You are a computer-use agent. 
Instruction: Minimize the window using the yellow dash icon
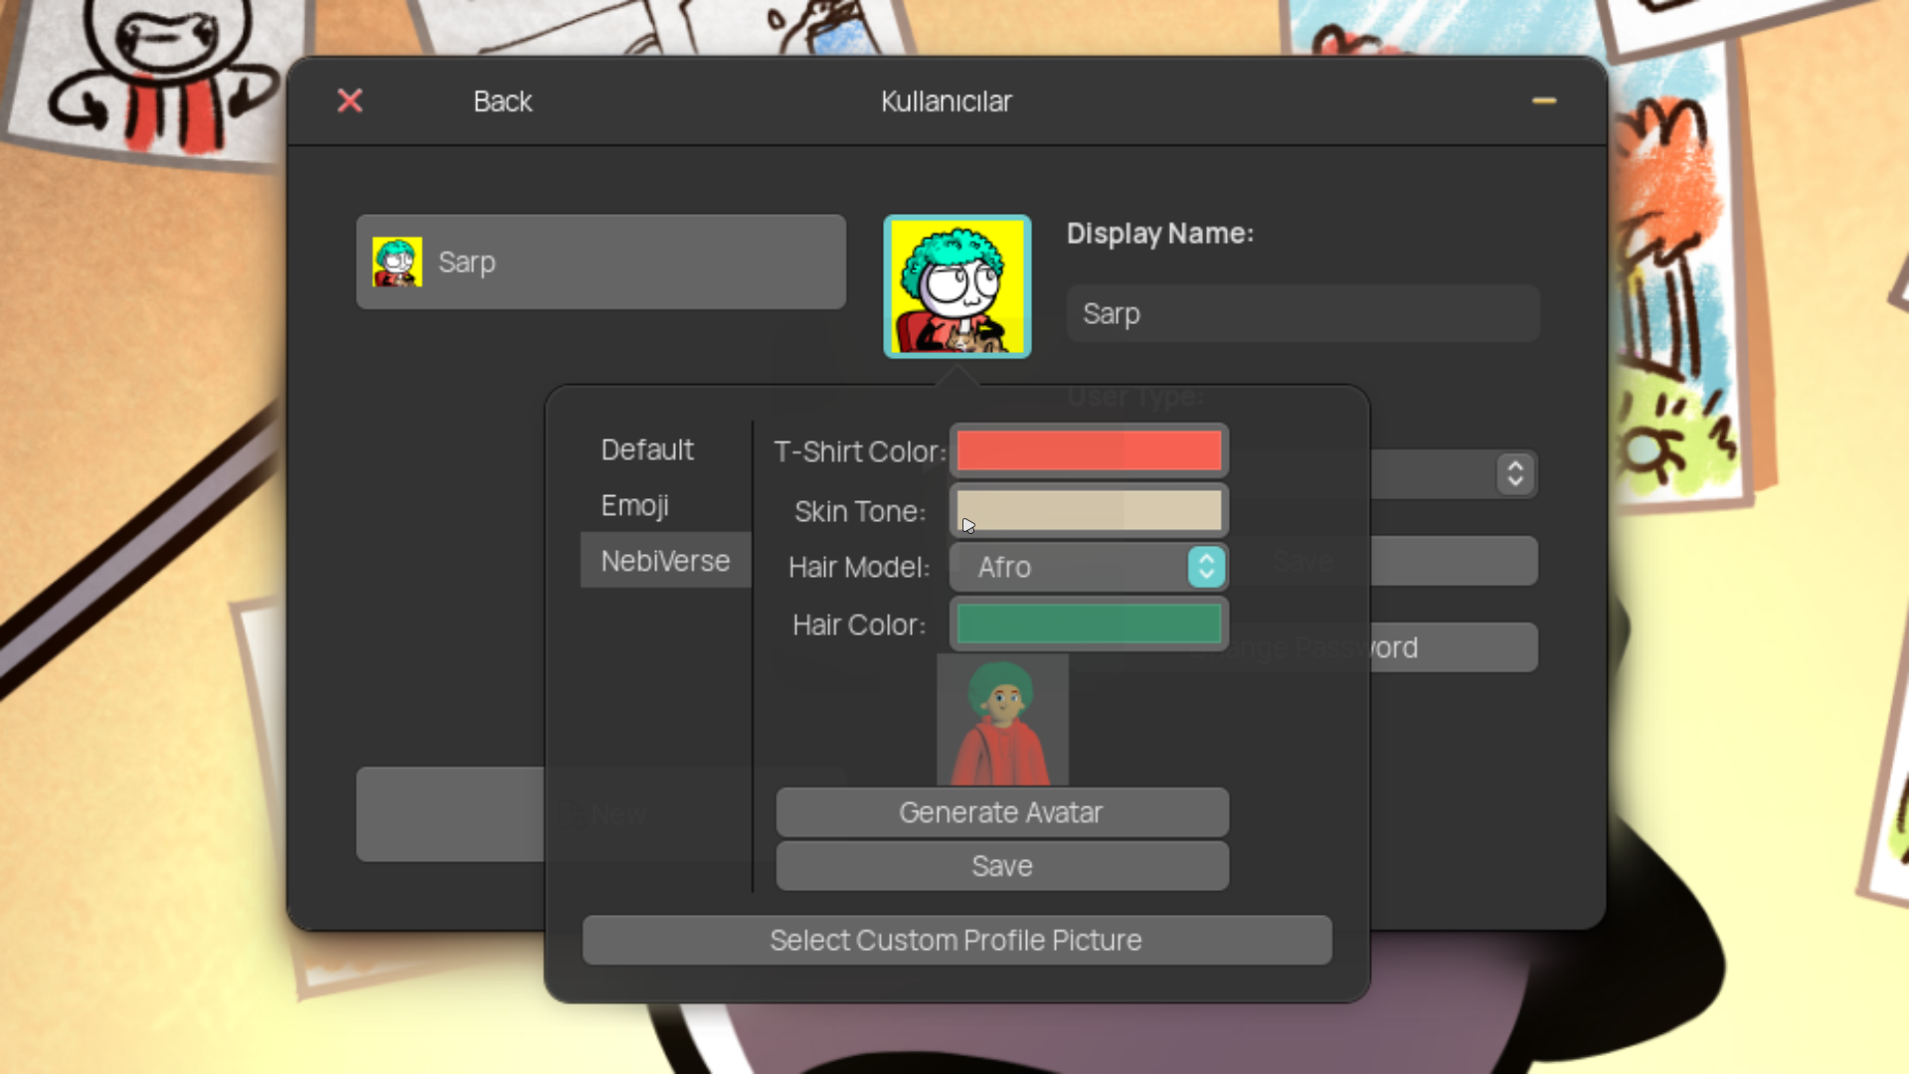pos(1543,100)
